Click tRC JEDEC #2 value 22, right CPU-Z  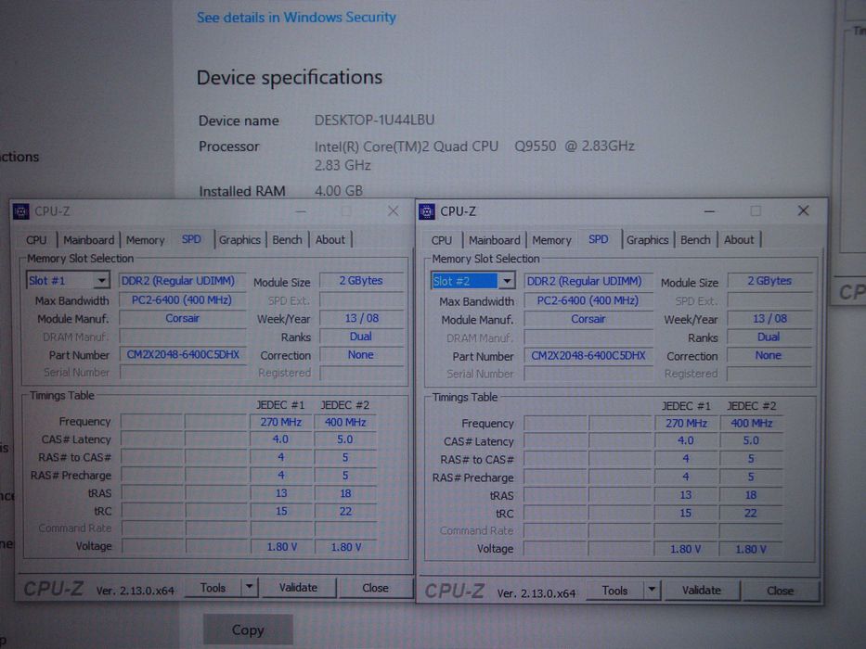tap(751, 514)
